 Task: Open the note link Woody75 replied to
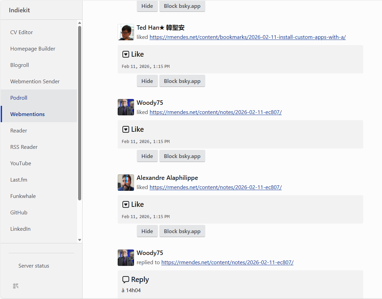pos(227,262)
